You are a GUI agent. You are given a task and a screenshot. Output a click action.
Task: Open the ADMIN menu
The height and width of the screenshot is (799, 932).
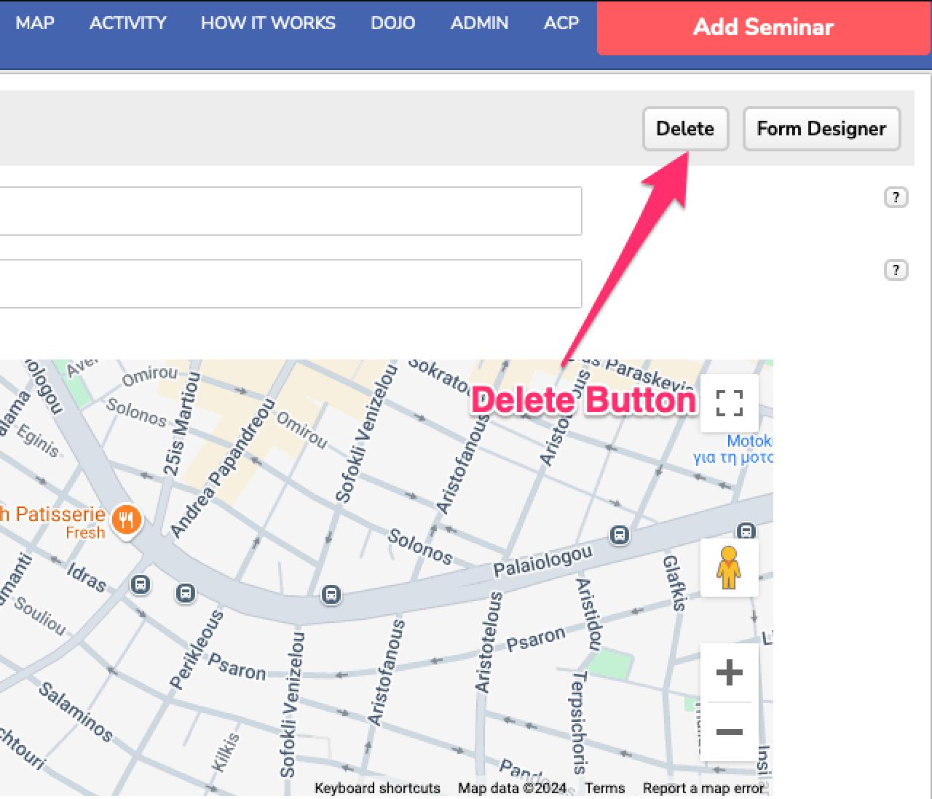(x=479, y=23)
